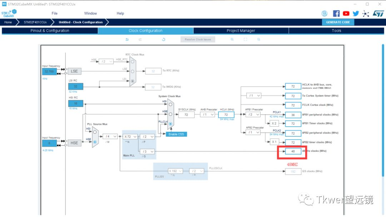The height and width of the screenshot is (217, 386).
Task: Select HSI in System Clock Mux
Action: point(170,105)
